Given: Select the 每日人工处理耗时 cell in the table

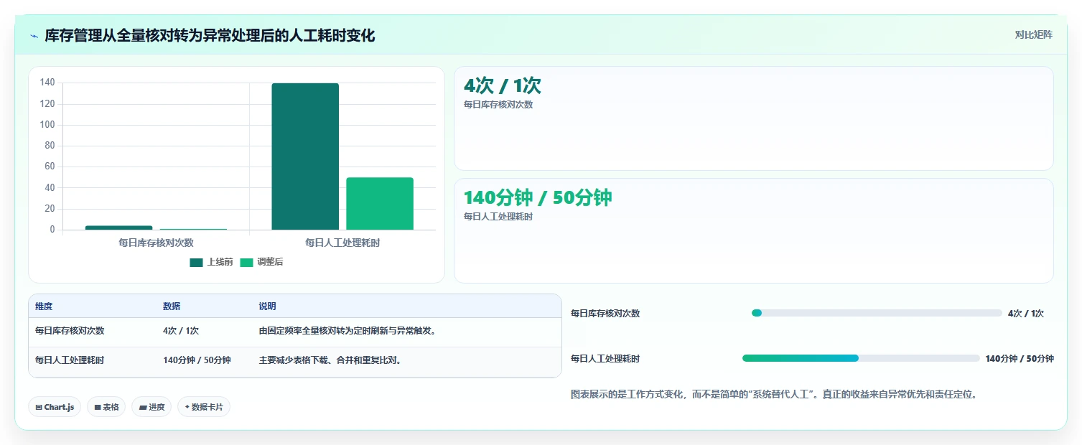Looking at the screenshot, I should pos(70,360).
